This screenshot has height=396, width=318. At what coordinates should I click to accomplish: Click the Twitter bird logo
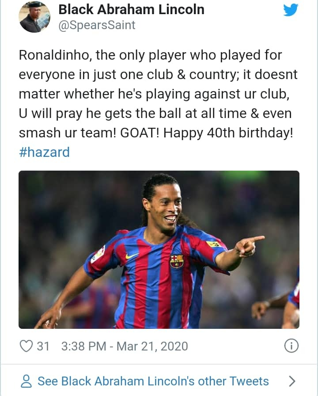tap(291, 10)
